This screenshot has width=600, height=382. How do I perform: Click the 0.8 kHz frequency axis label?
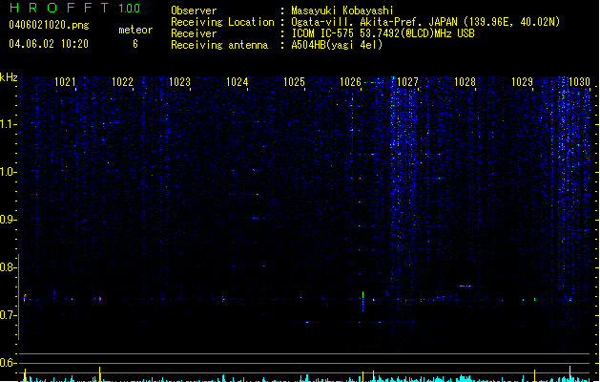8,267
